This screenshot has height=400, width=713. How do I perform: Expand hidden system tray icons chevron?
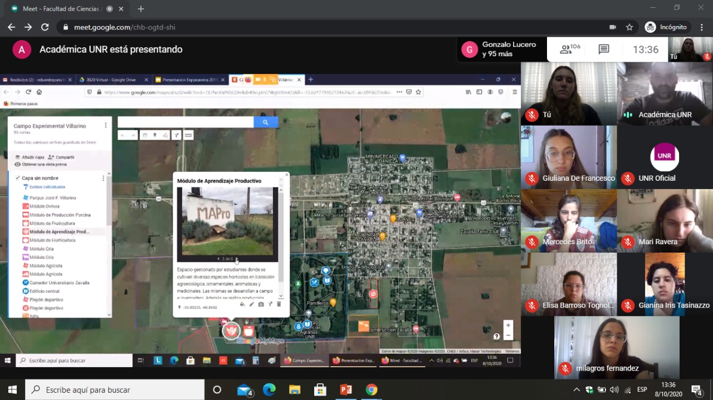[577, 389]
